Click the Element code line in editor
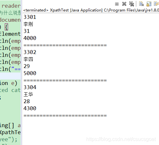Image resolution: width=159 pixels, height=145 pixels. (x=10, y=34)
